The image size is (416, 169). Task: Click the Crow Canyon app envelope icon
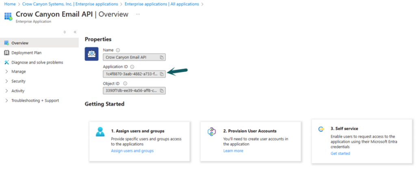click(91, 54)
